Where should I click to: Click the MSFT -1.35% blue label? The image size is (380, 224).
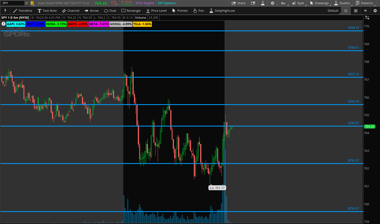(35, 24)
